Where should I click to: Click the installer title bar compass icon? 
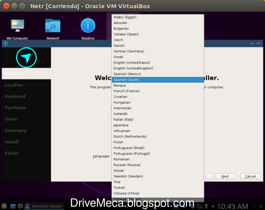pyautogui.click(x=5, y=43)
